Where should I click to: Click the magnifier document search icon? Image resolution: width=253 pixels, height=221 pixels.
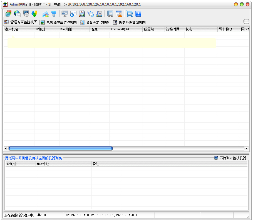point(82,14)
